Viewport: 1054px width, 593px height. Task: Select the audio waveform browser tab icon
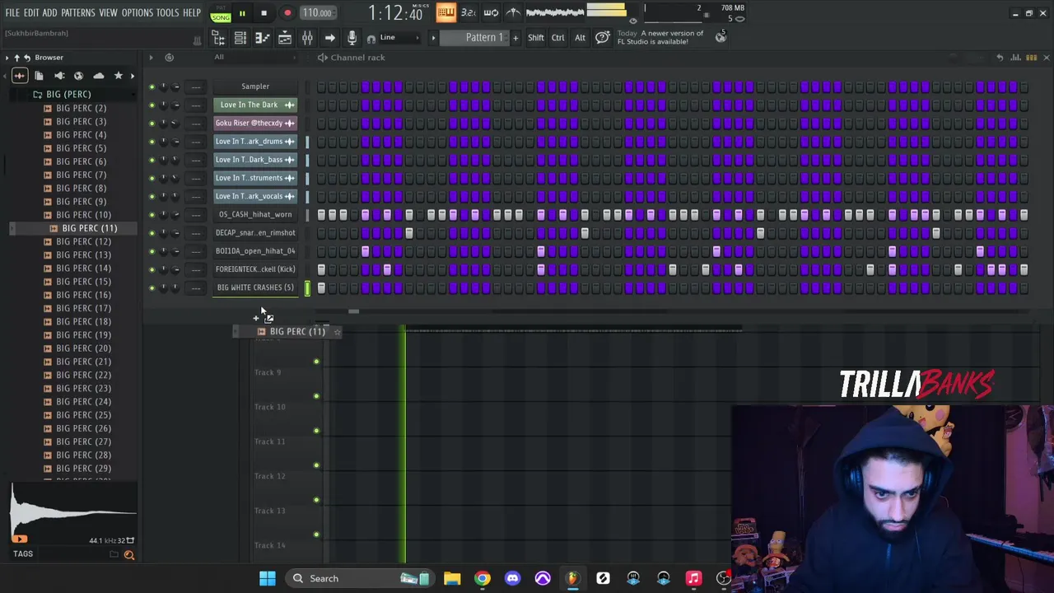point(20,76)
